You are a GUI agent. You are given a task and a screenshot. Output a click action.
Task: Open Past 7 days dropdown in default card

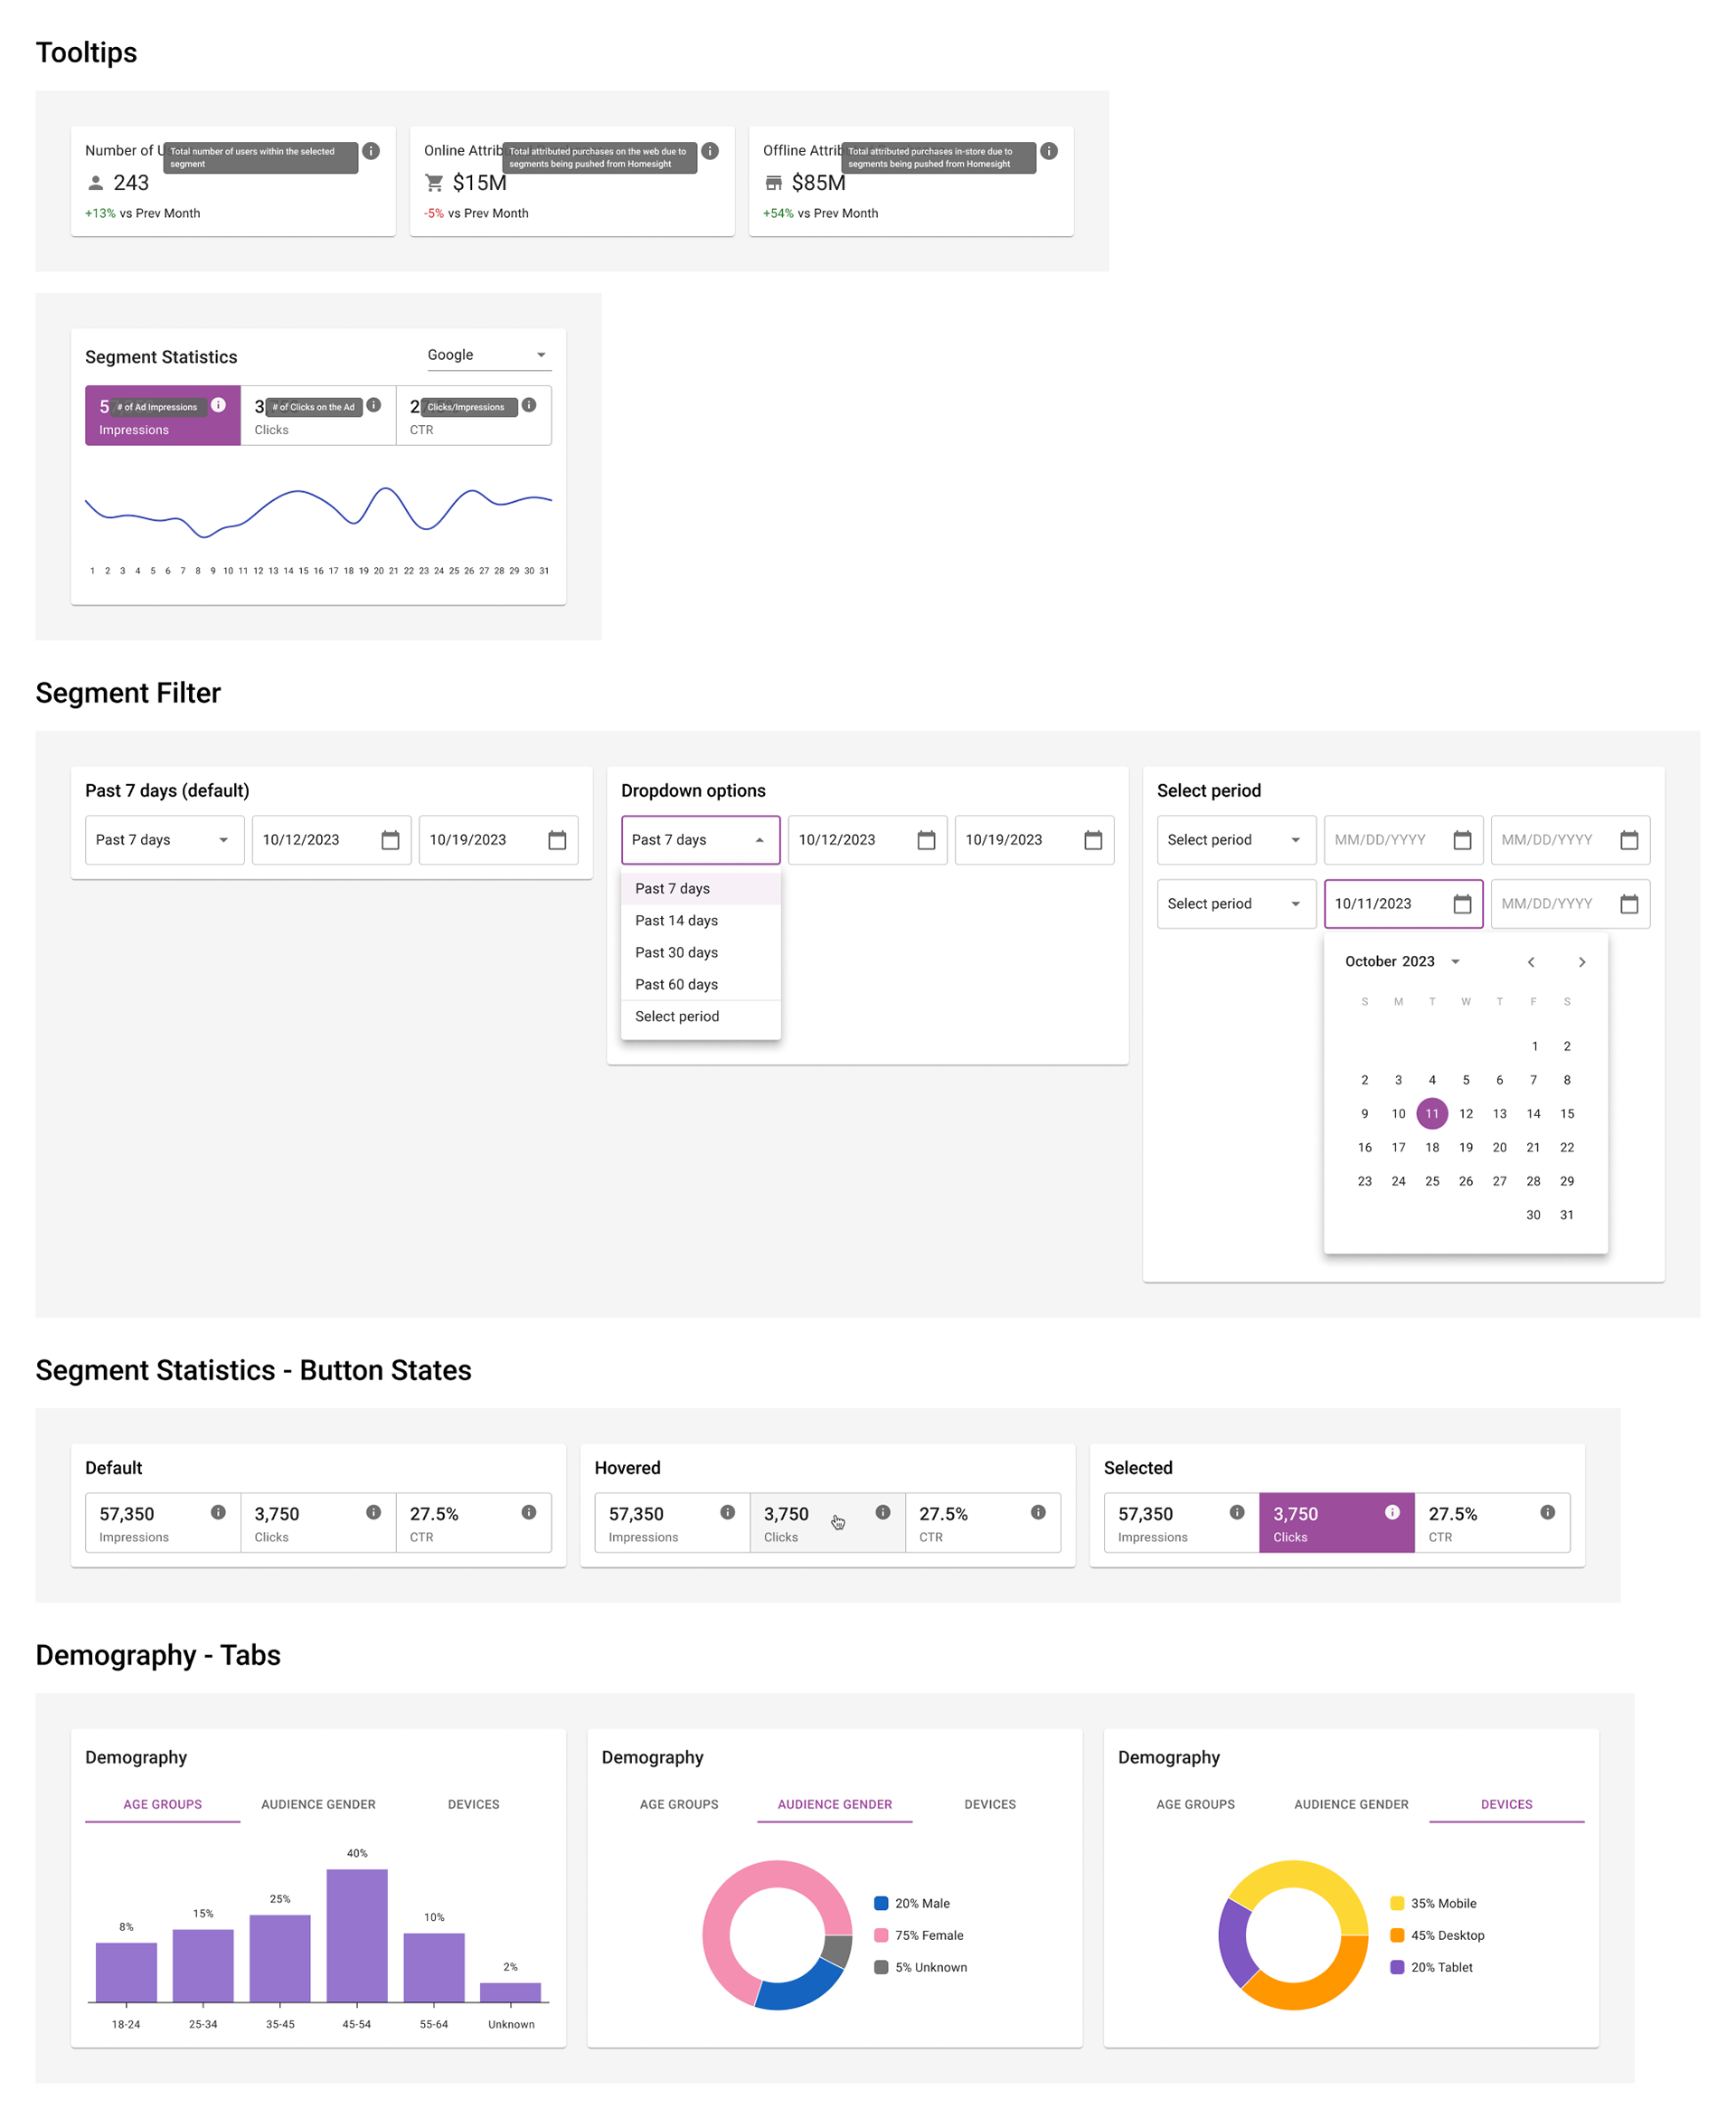pos(164,840)
